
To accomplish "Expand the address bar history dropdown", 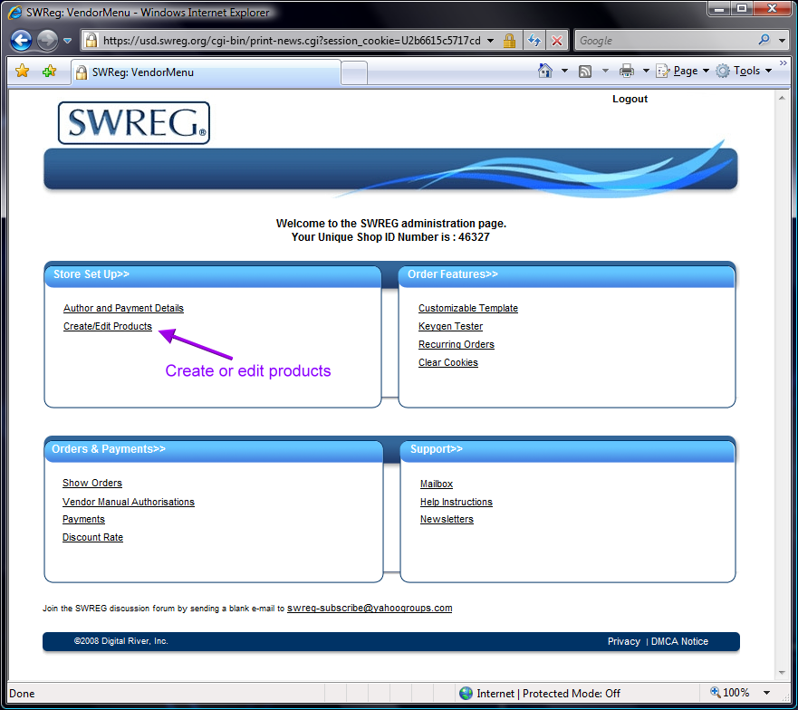I will 490,41.
